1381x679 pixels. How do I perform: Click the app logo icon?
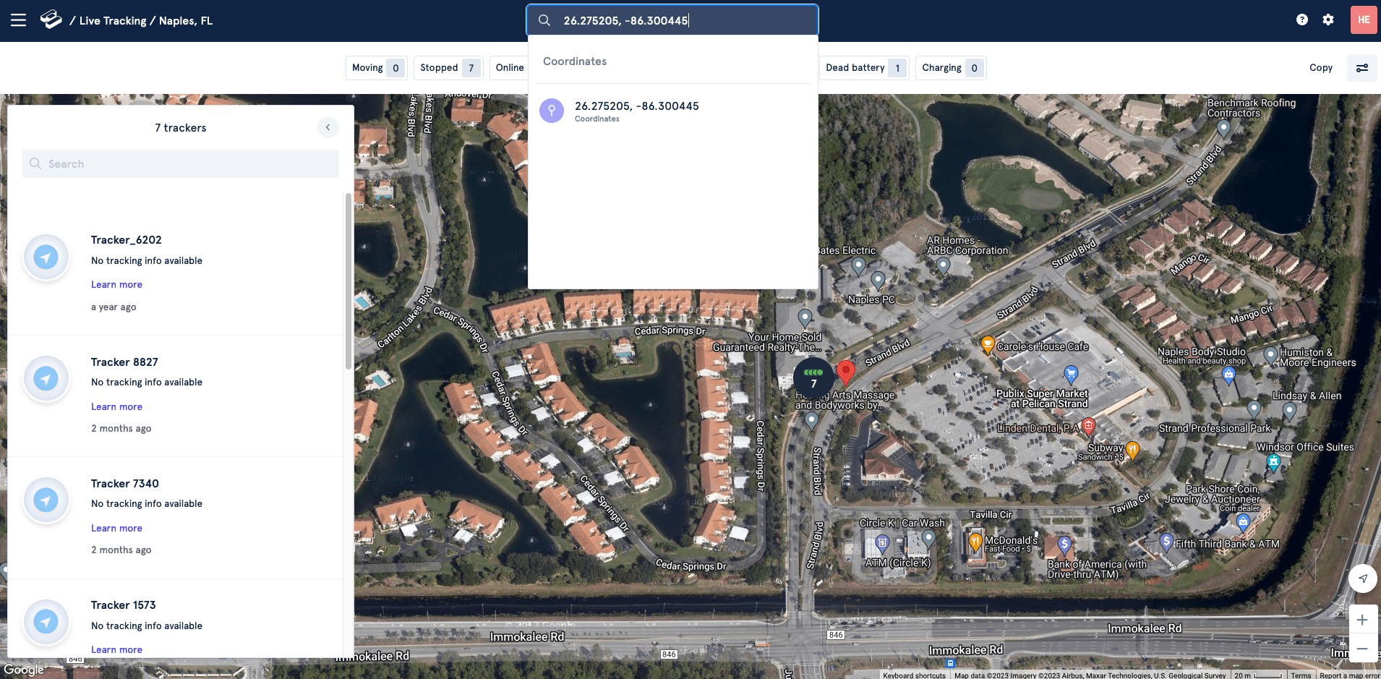[x=51, y=20]
